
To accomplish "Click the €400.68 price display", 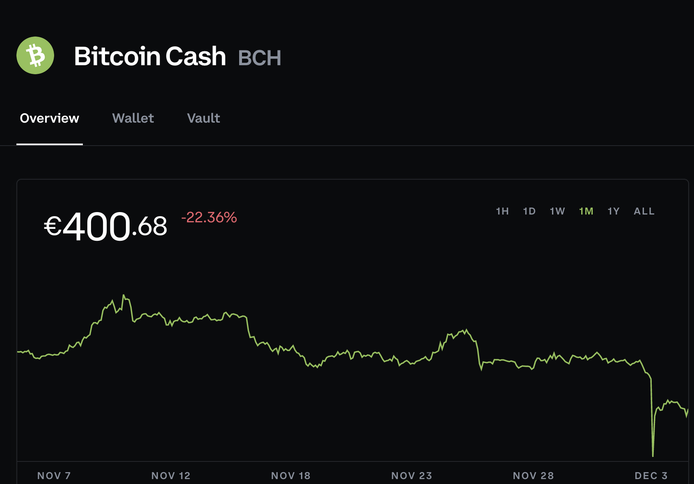I will click(x=106, y=226).
